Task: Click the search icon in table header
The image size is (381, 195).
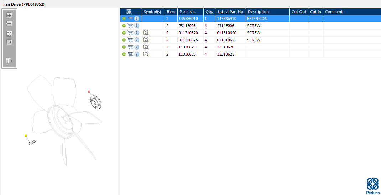Action: click(x=129, y=12)
